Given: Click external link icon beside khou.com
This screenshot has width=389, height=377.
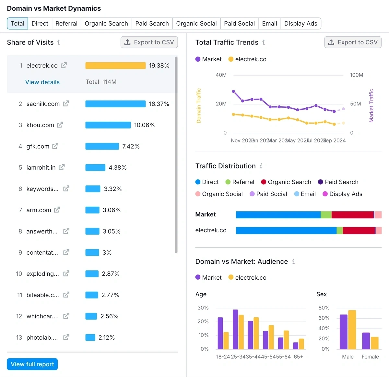Looking at the screenshot, I should [60, 125].
